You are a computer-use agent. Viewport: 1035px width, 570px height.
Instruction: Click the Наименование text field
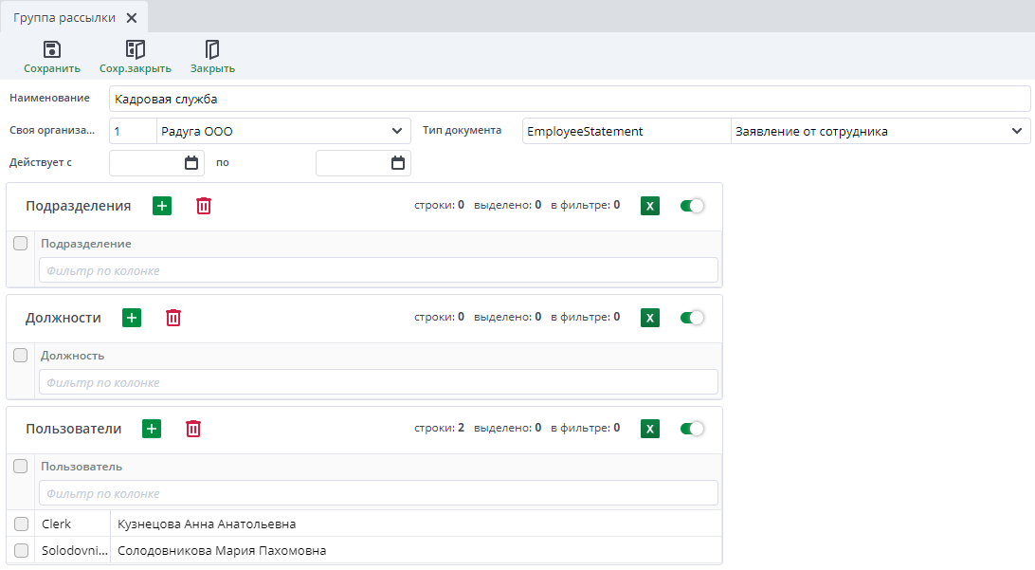pos(569,99)
